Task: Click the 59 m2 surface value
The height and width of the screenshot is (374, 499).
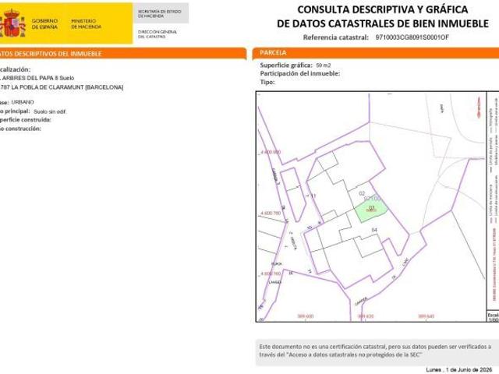Action: (324, 65)
